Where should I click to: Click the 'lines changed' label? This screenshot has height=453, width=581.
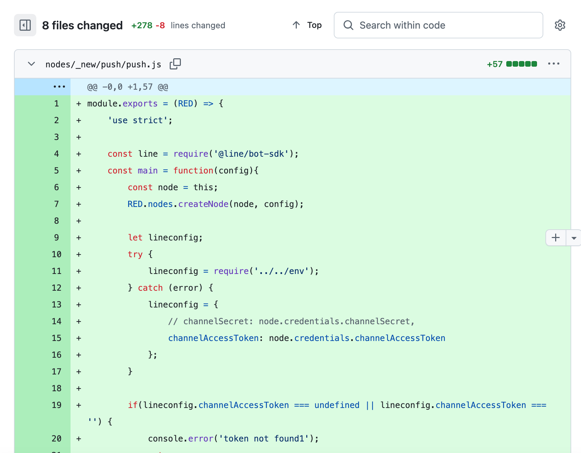pyautogui.click(x=198, y=25)
